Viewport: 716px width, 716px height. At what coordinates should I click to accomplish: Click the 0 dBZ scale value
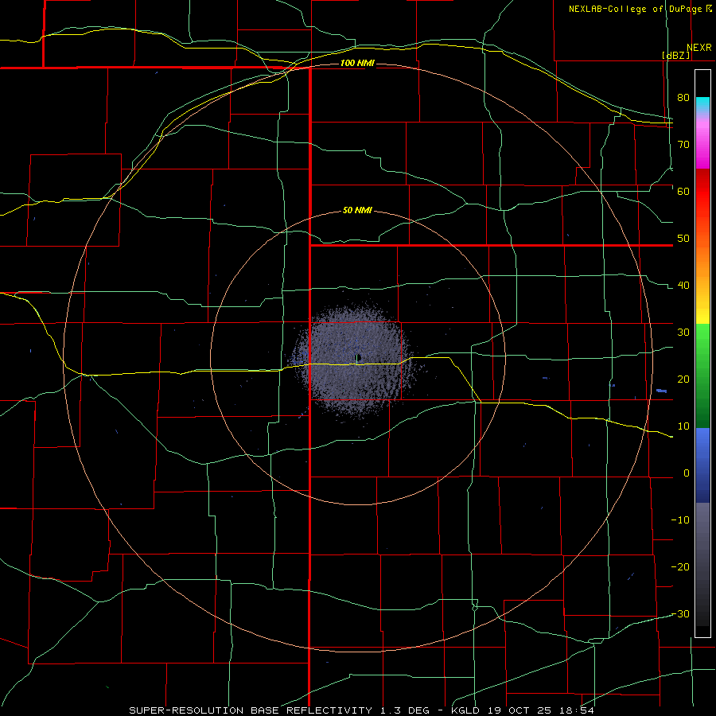(687, 473)
